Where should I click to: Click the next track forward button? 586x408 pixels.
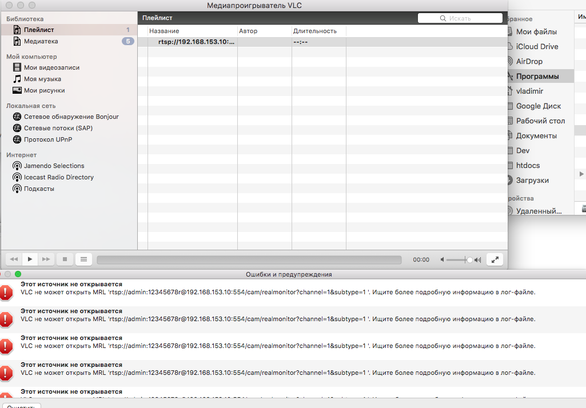pyautogui.click(x=46, y=259)
